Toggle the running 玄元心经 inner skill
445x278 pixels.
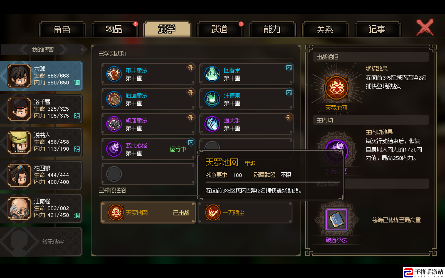(x=148, y=149)
